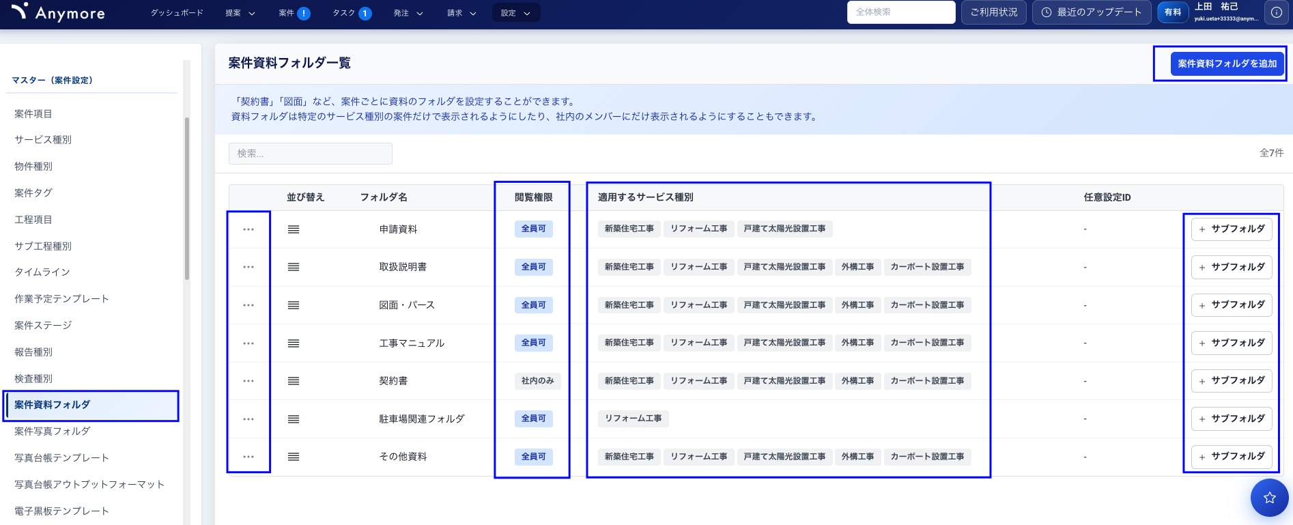Click the count badge next to タスク

pyautogui.click(x=365, y=13)
